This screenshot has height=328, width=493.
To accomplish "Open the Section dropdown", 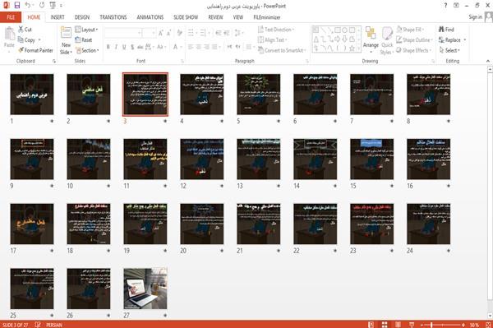I will 87,50.
